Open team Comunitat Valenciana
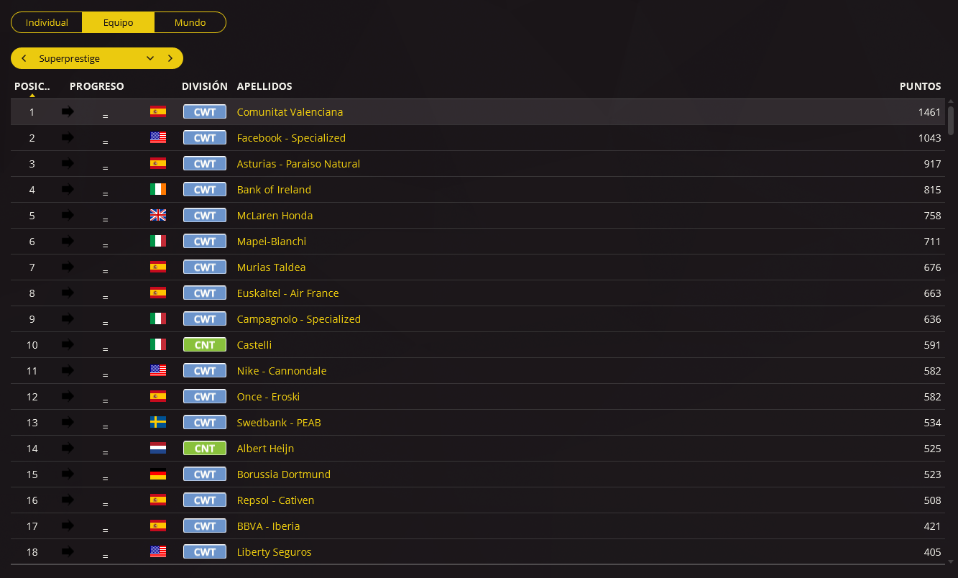Viewport: 958px width, 578px height. coord(290,112)
